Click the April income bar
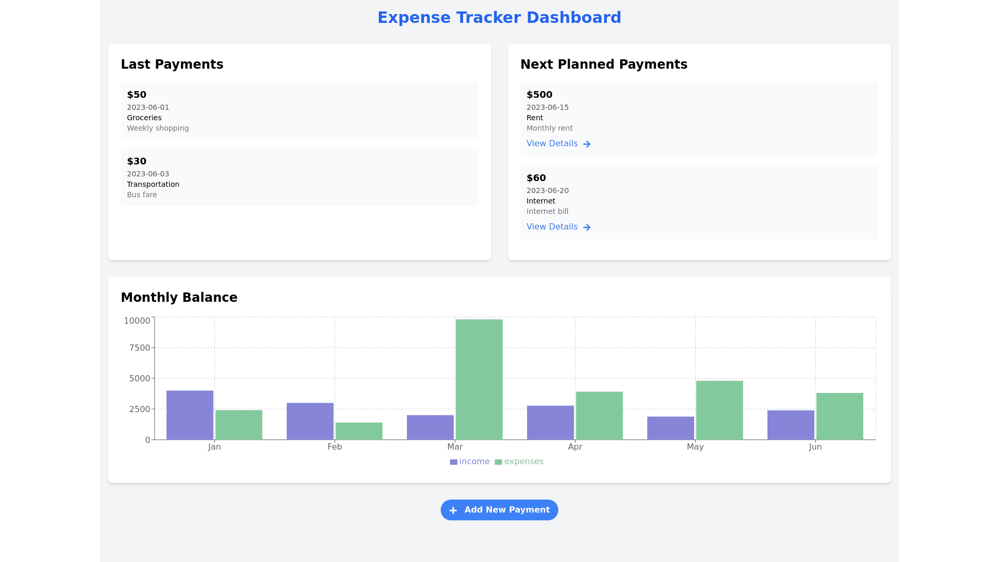 pos(550,423)
